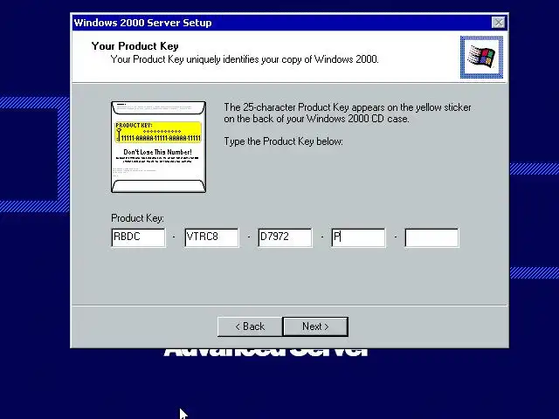The image size is (559, 419).
Task: Go to the previous step with Back
Action: 250,326
